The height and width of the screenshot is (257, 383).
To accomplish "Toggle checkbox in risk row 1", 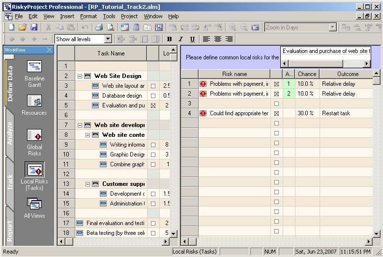I will (276, 84).
